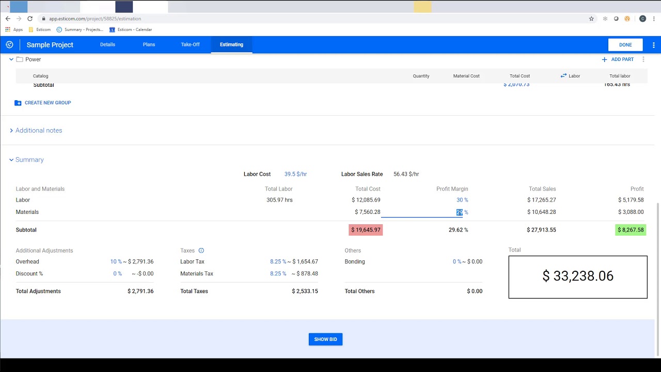Click Materials profit $ 3,088.00

(631, 212)
